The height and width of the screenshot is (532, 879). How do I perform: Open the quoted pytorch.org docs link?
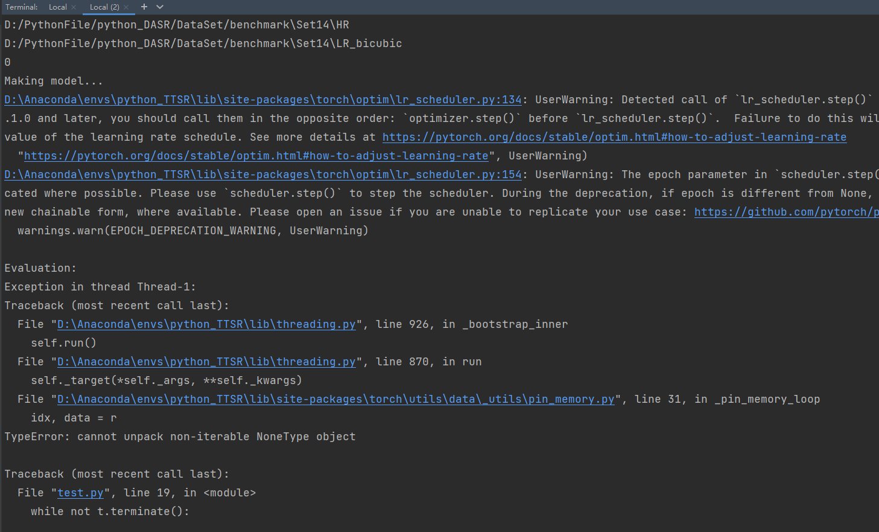(256, 156)
